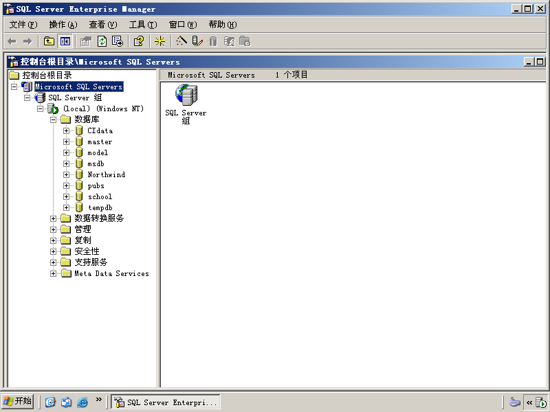Click the yellow star New icon
This screenshot has width=550, height=412.
coord(160,41)
